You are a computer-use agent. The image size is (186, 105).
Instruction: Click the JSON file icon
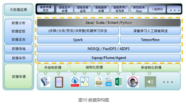click(x=99, y=82)
